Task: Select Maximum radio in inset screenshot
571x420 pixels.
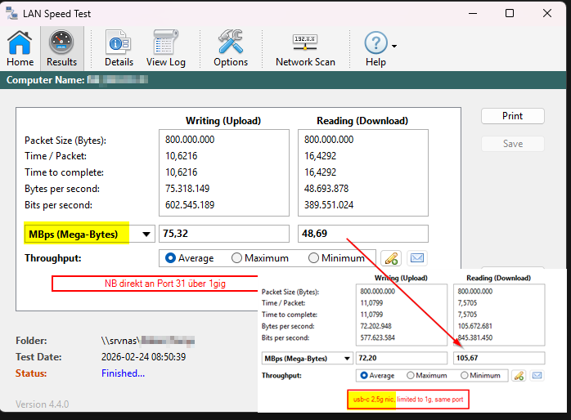Action: 411,375
